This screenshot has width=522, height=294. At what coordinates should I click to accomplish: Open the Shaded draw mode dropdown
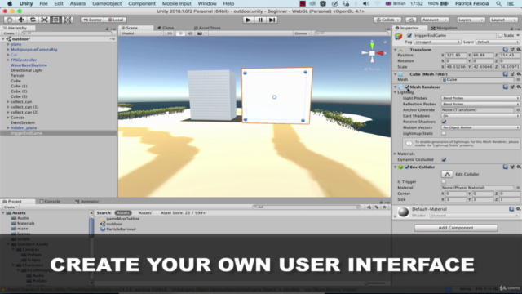[x=142, y=33]
